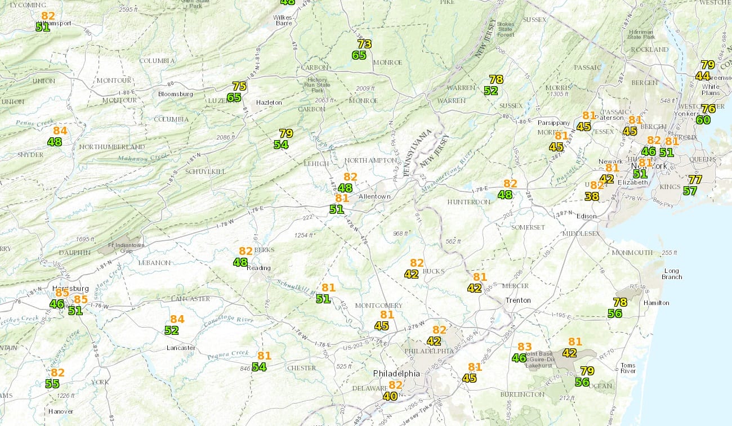
Task: Select the 75/65 station west of Hazleton
Action: [237, 92]
